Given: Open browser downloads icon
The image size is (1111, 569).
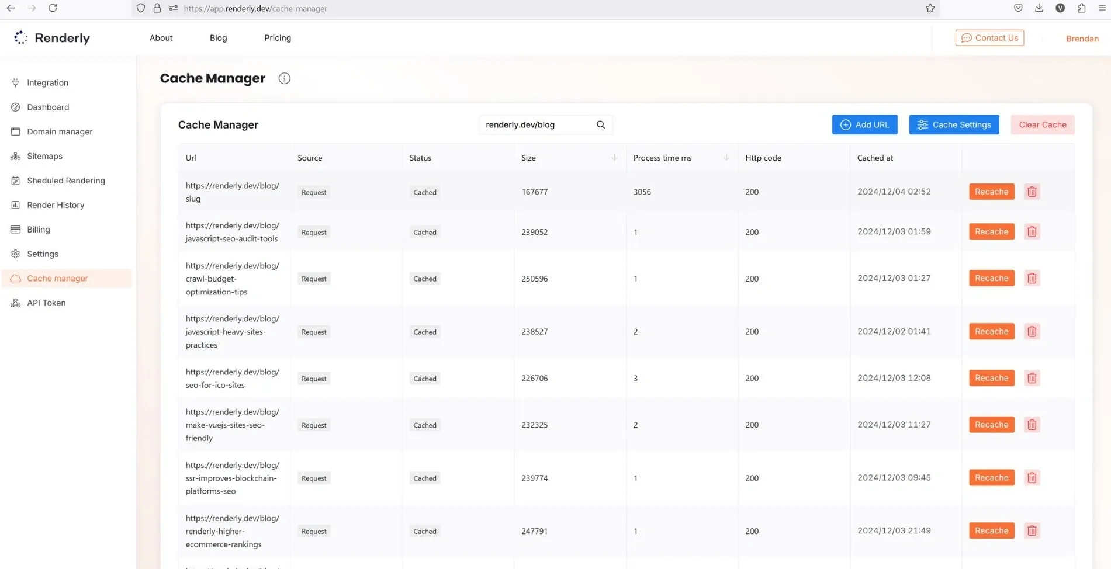Looking at the screenshot, I should pyautogui.click(x=1039, y=8).
